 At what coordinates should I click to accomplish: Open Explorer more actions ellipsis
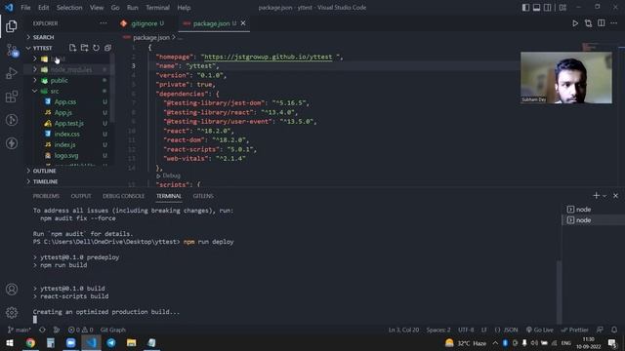104,23
